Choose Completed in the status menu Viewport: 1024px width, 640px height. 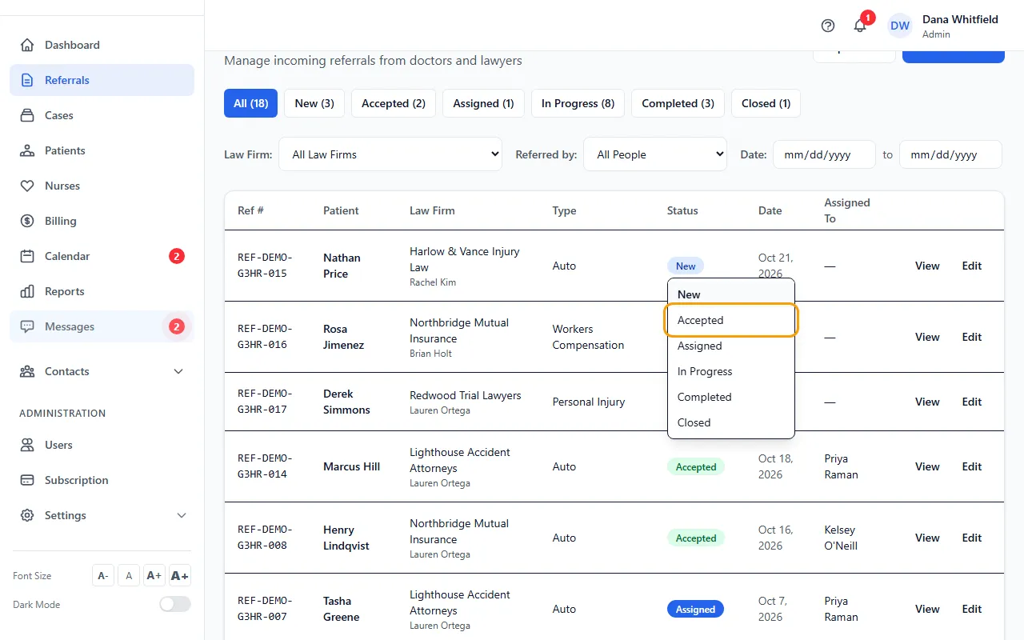731,397
